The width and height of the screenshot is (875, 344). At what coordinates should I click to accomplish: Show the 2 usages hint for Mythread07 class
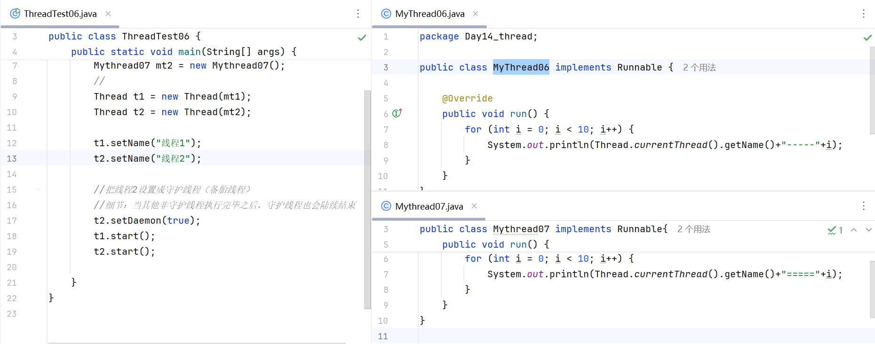693,229
